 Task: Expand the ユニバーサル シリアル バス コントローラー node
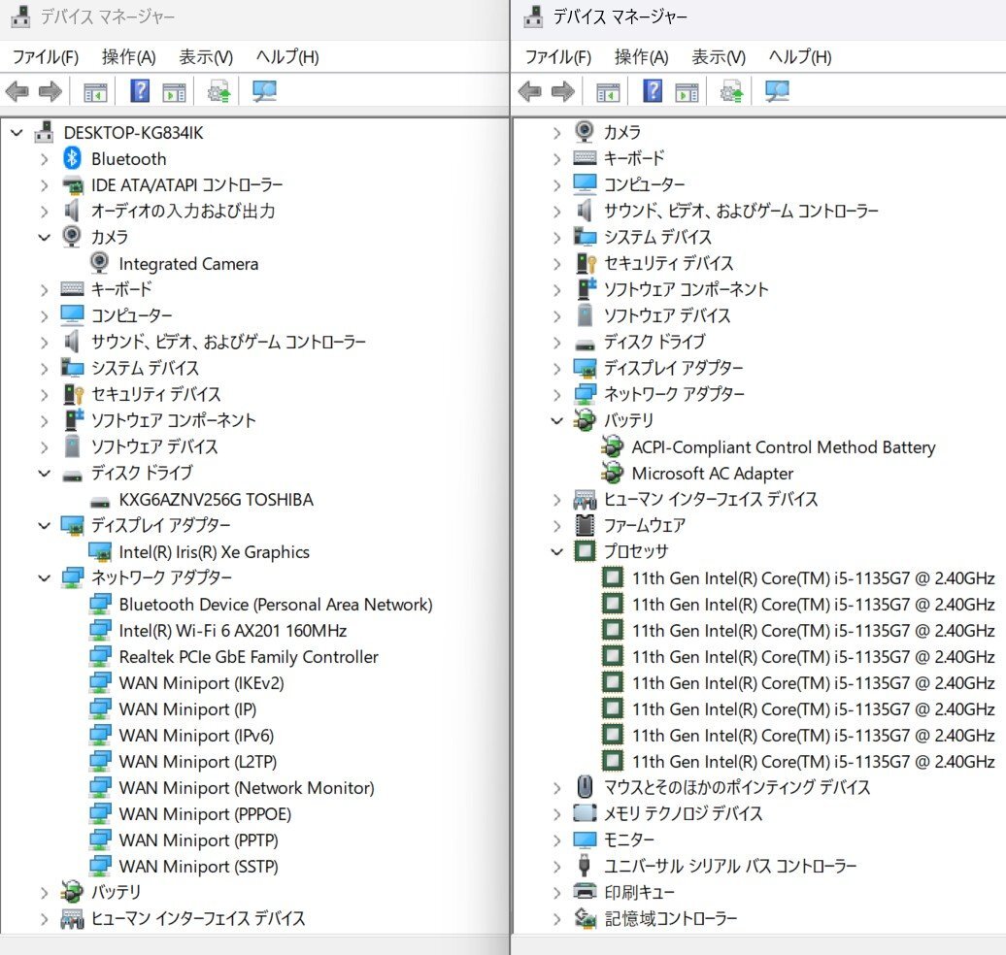556,866
